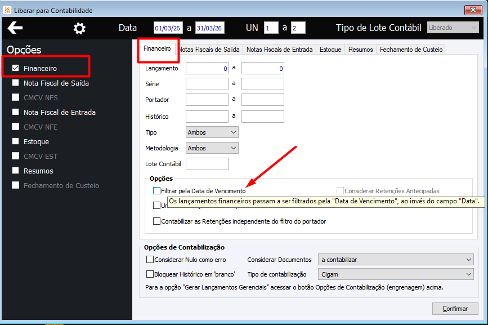
Task: Open the gear settings icon
Action: point(79,28)
